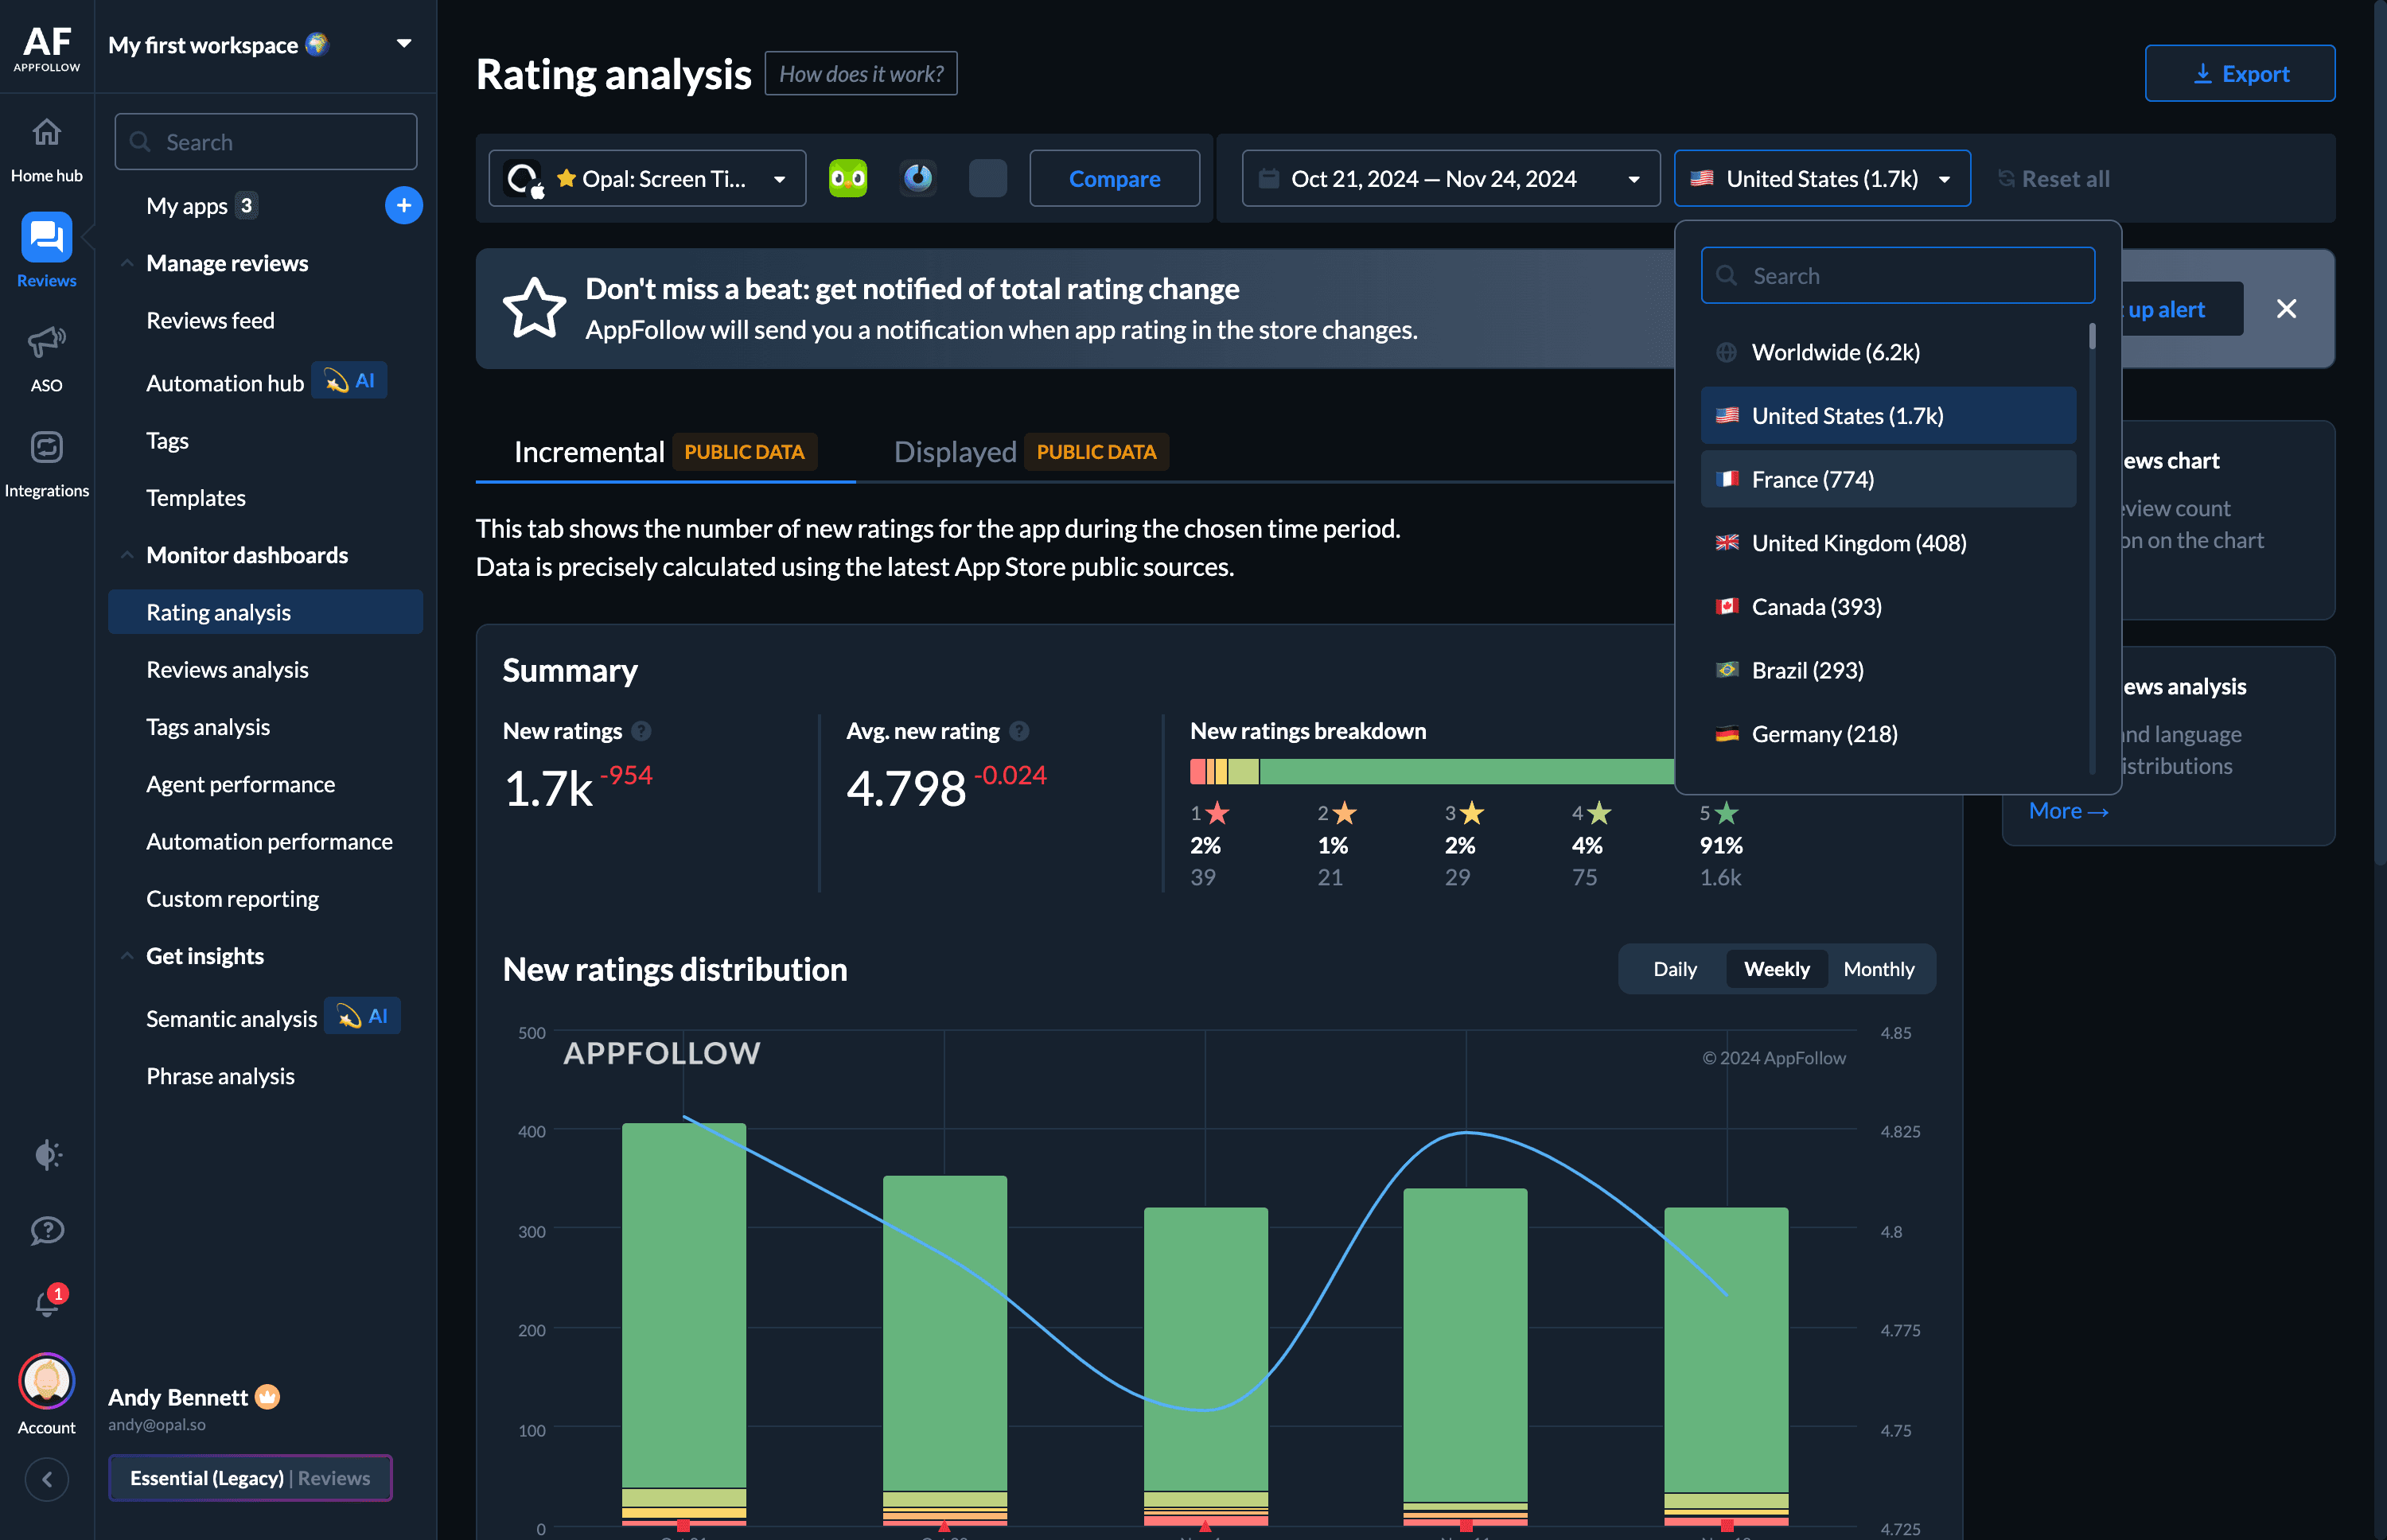Choose France (774) in country list
This screenshot has height=1540, width=2387.
[1888, 479]
